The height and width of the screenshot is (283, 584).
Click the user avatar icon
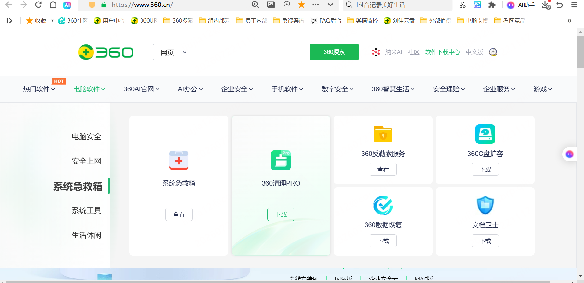[493, 52]
